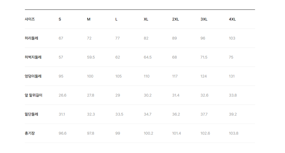The height and width of the screenshot is (153, 285).
Task: Select the 3XL size column header
Action: tap(204, 19)
